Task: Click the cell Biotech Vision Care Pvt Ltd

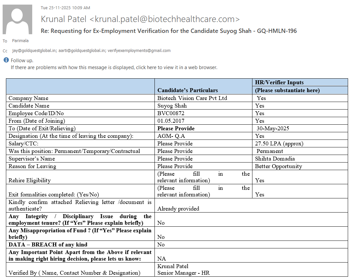Action: point(192,98)
